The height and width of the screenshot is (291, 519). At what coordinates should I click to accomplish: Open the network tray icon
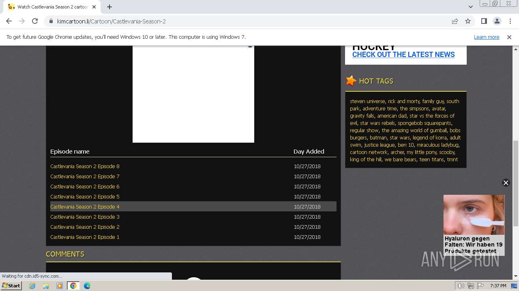pyautogui.click(x=471, y=286)
